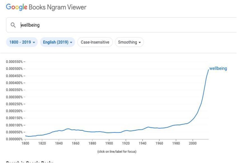Select the 1860 x-axis label
Screen dimensions: 237x163
[x=75, y=143]
